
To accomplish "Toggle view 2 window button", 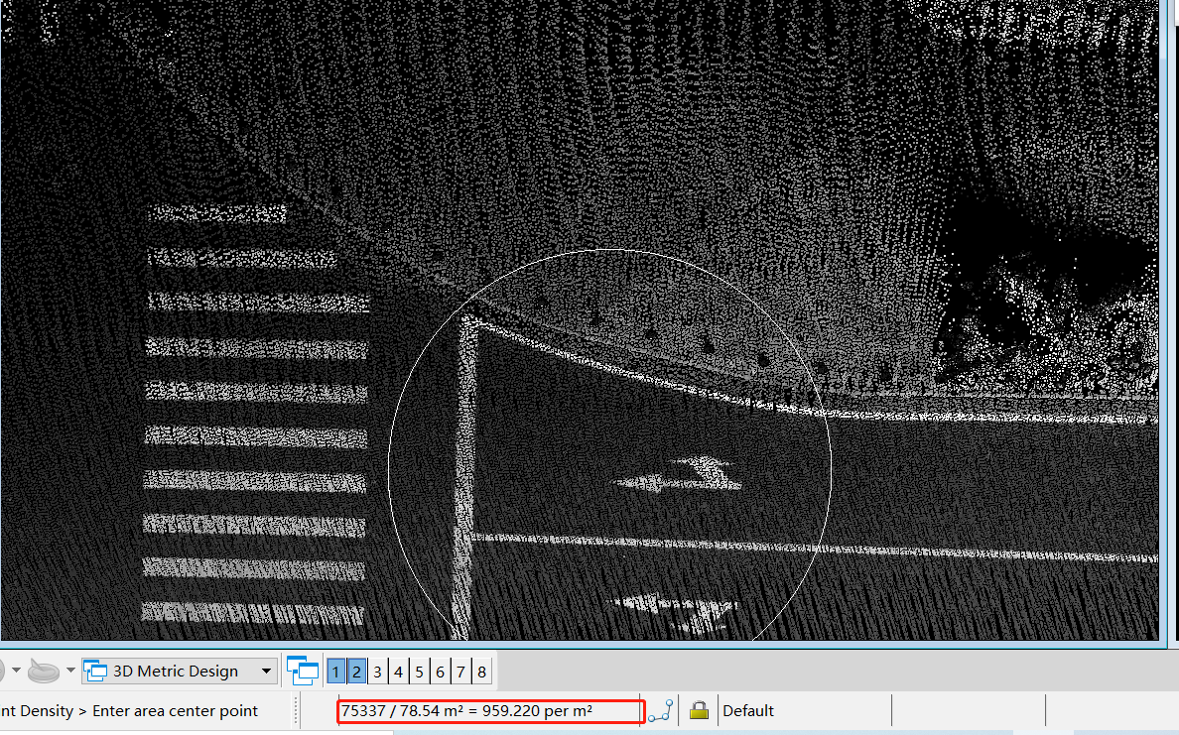I will pyautogui.click(x=356, y=672).
